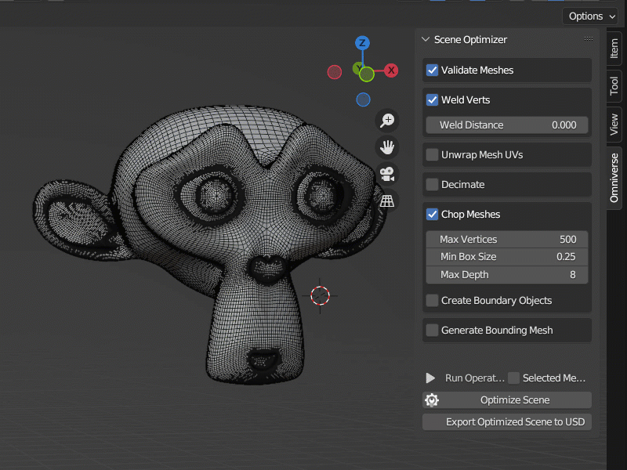This screenshot has height=470, width=627.
Task: Click Export Optimized Scene to USD
Action: 507,422
